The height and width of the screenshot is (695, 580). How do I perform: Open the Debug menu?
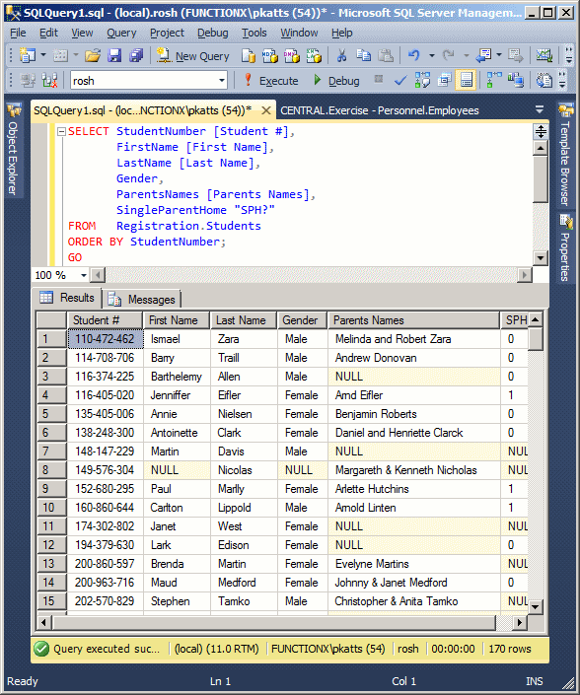click(212, 33)
